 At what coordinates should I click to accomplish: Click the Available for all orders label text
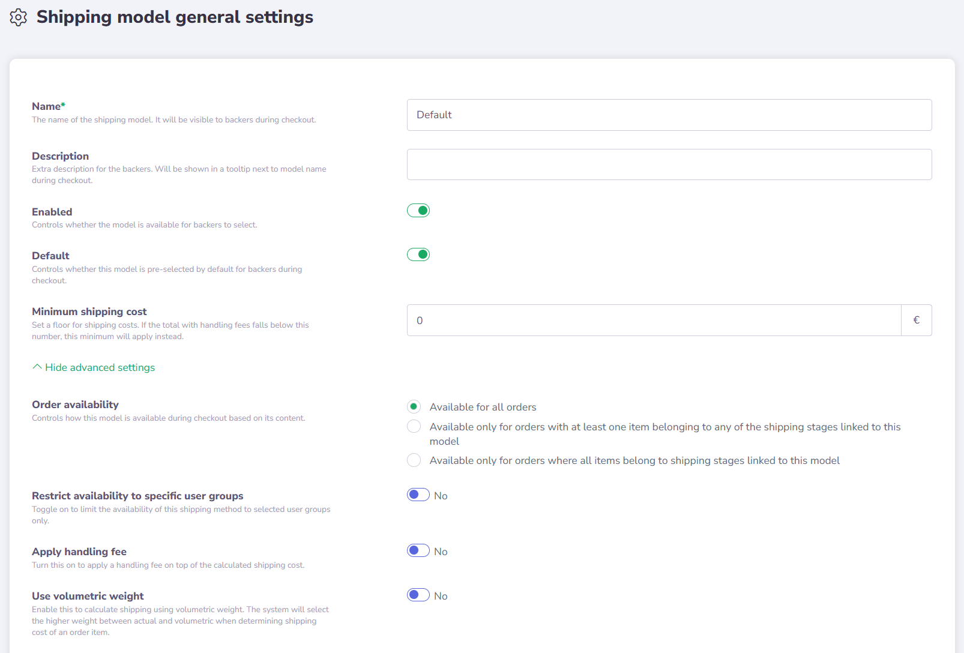point(483,407)
